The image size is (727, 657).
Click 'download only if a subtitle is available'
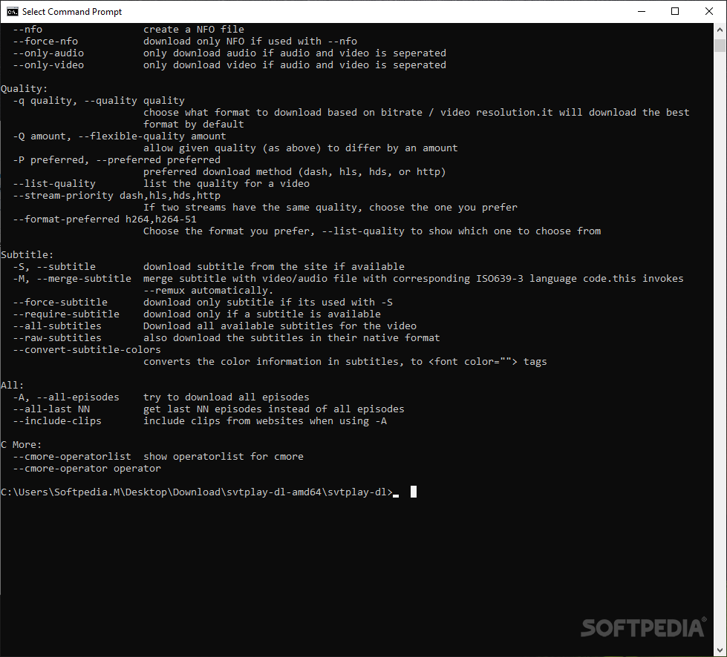262,314
